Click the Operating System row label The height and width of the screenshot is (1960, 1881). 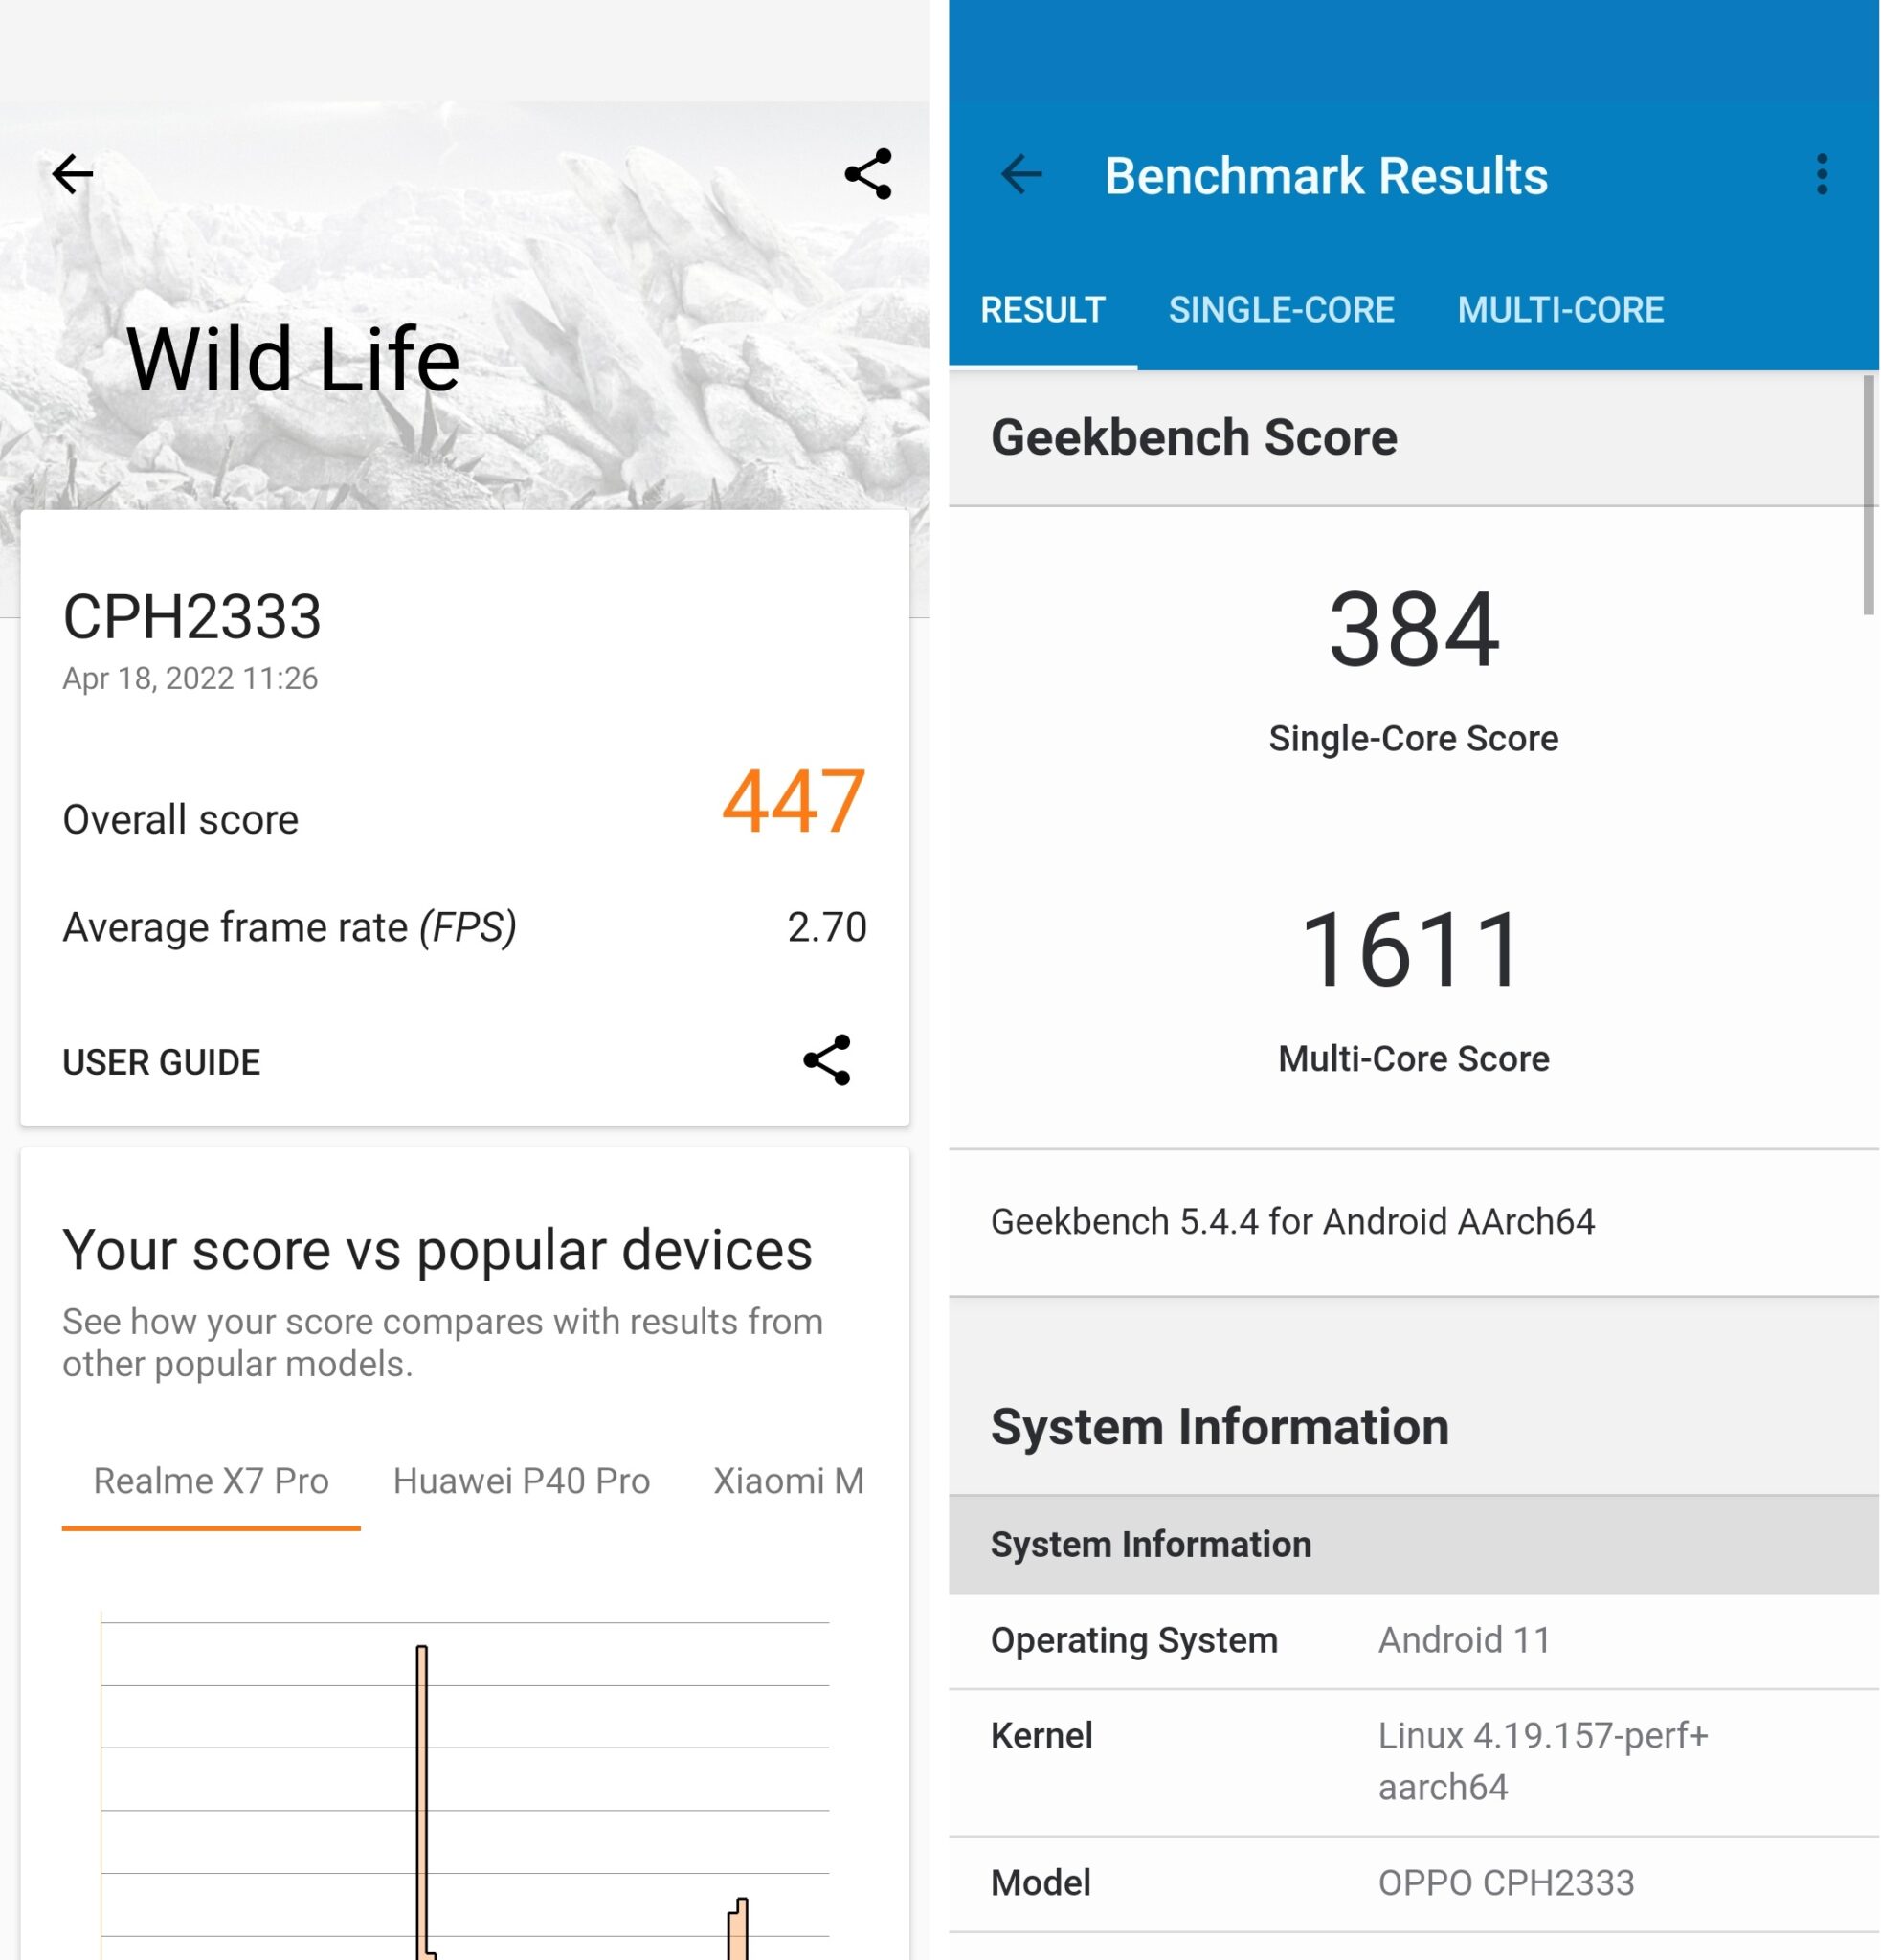point(1134,1640)
